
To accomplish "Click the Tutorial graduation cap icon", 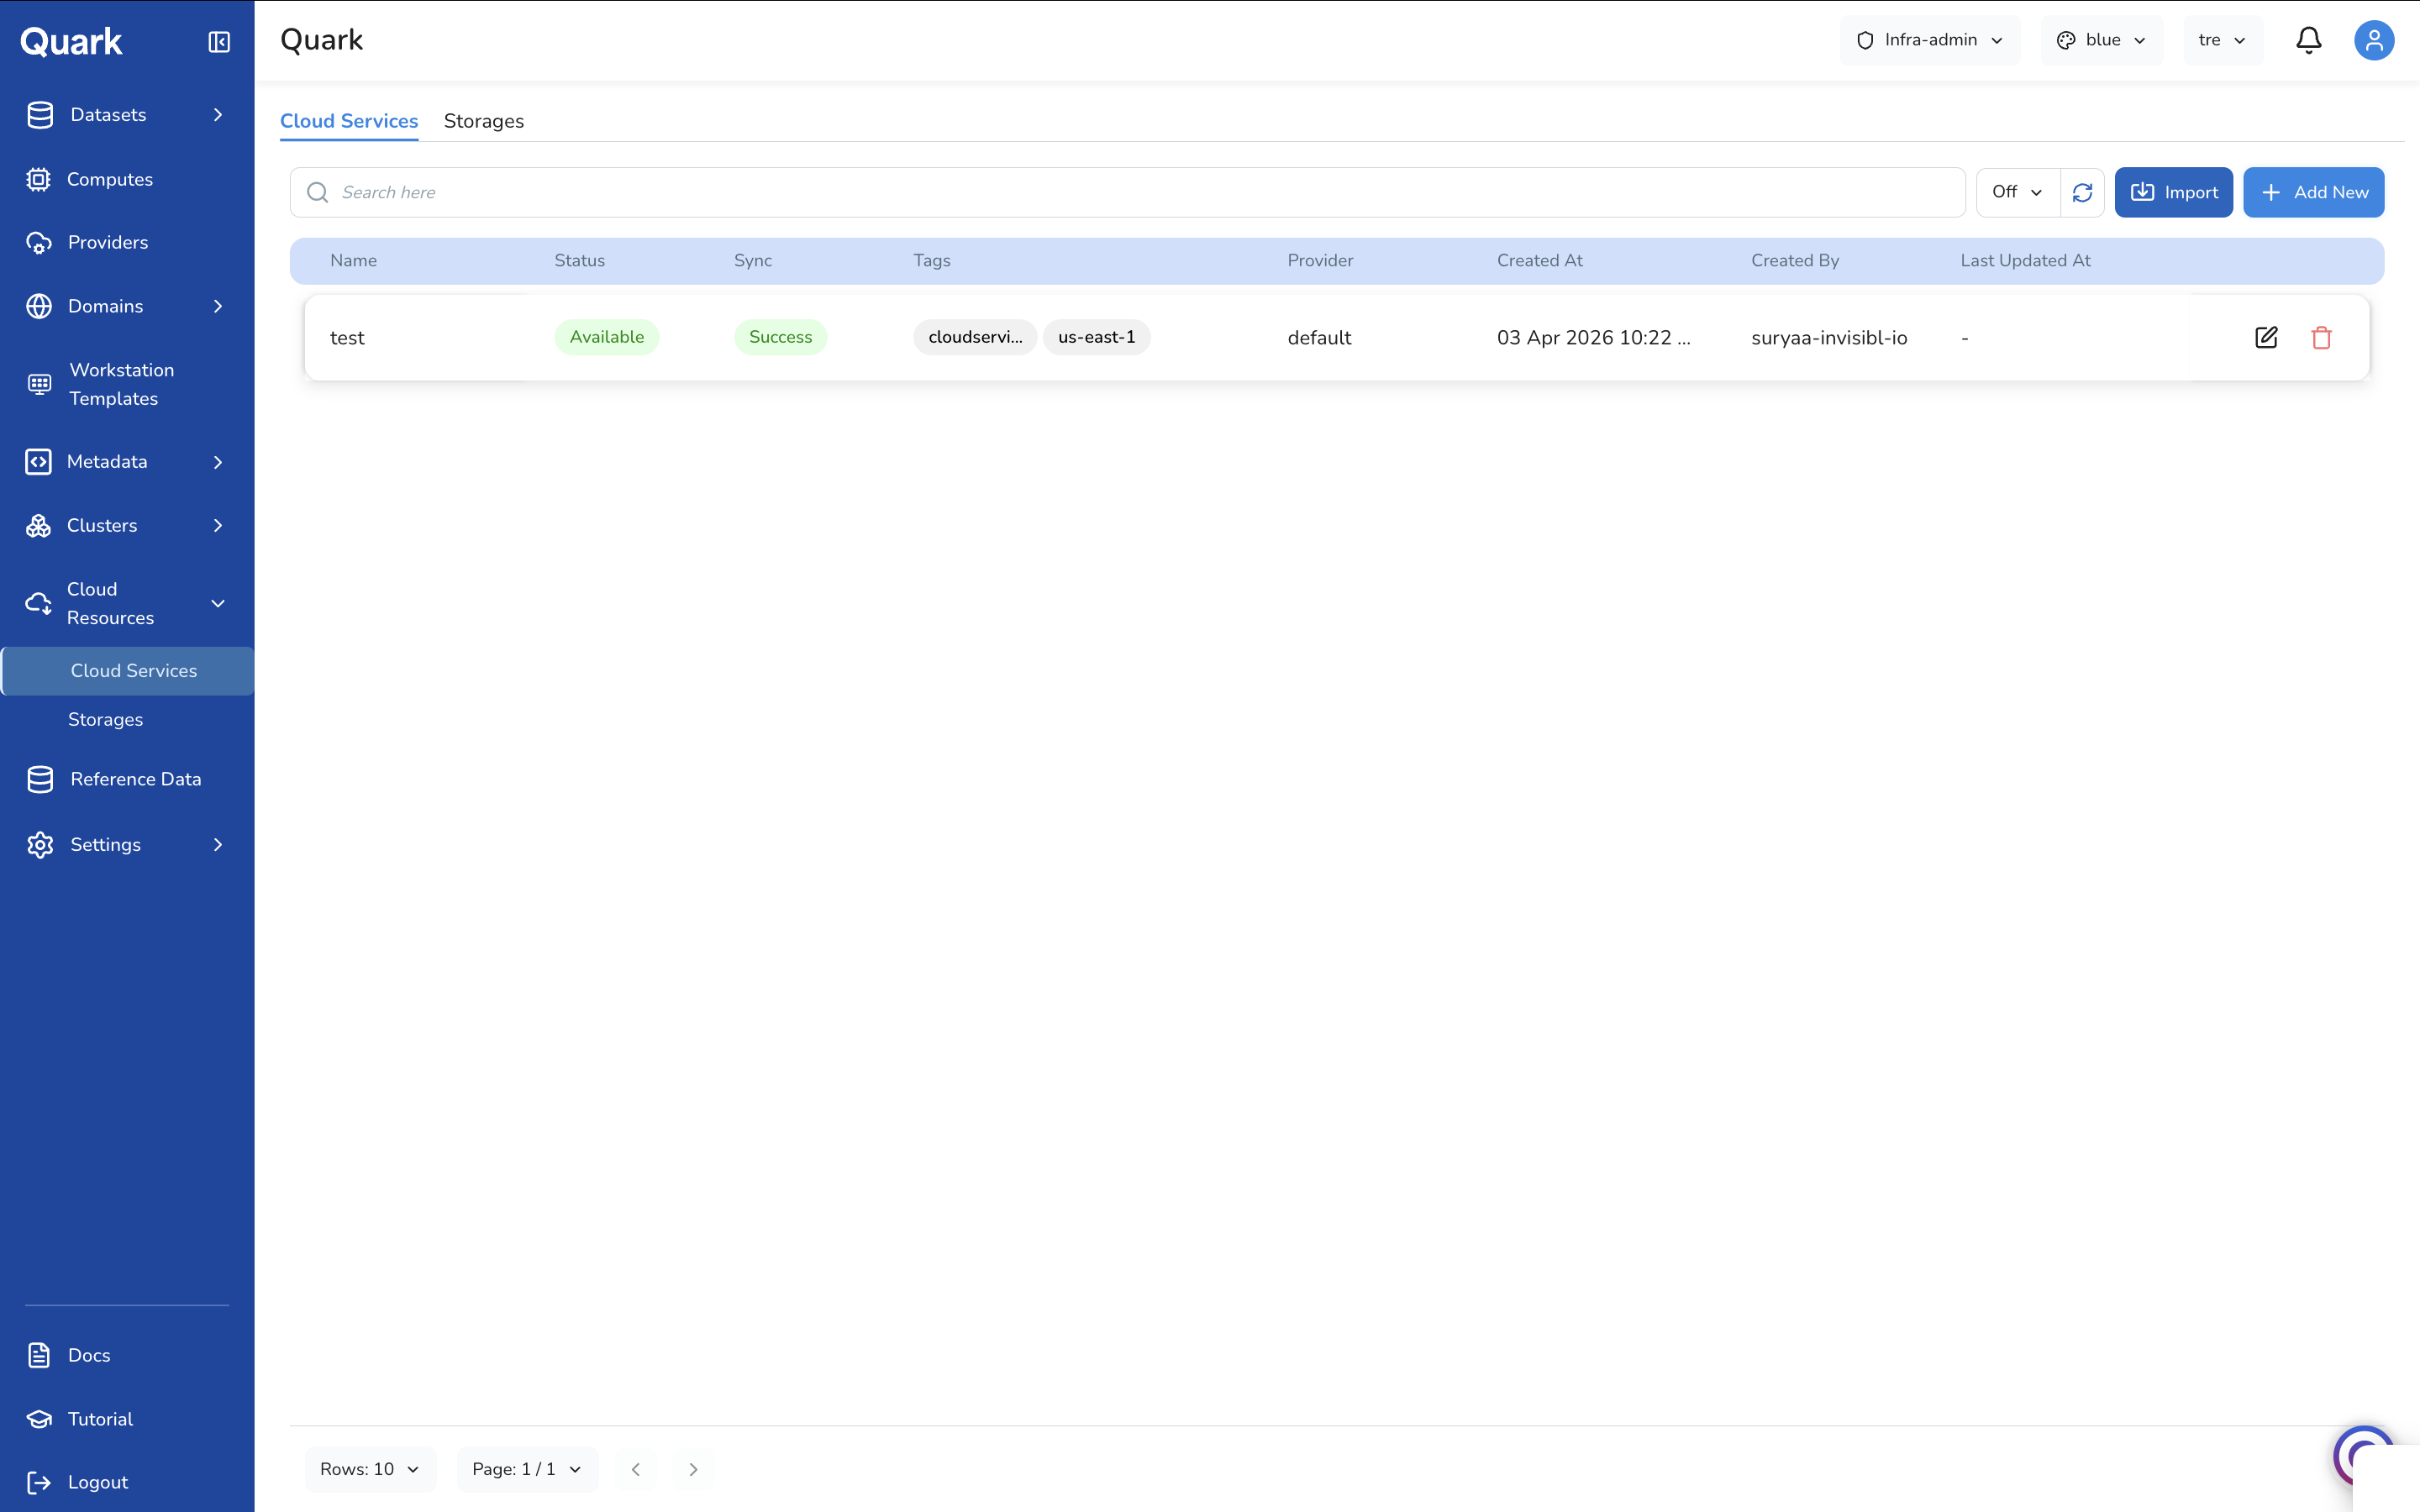I will tap(38, 1419).
